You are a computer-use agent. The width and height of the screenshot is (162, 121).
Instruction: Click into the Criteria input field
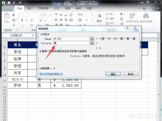click(x=71, y=43)
